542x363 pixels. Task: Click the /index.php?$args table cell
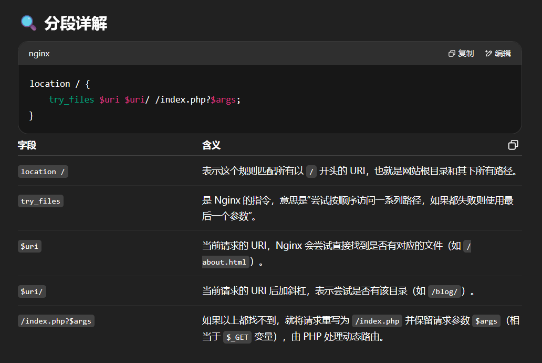56,321
